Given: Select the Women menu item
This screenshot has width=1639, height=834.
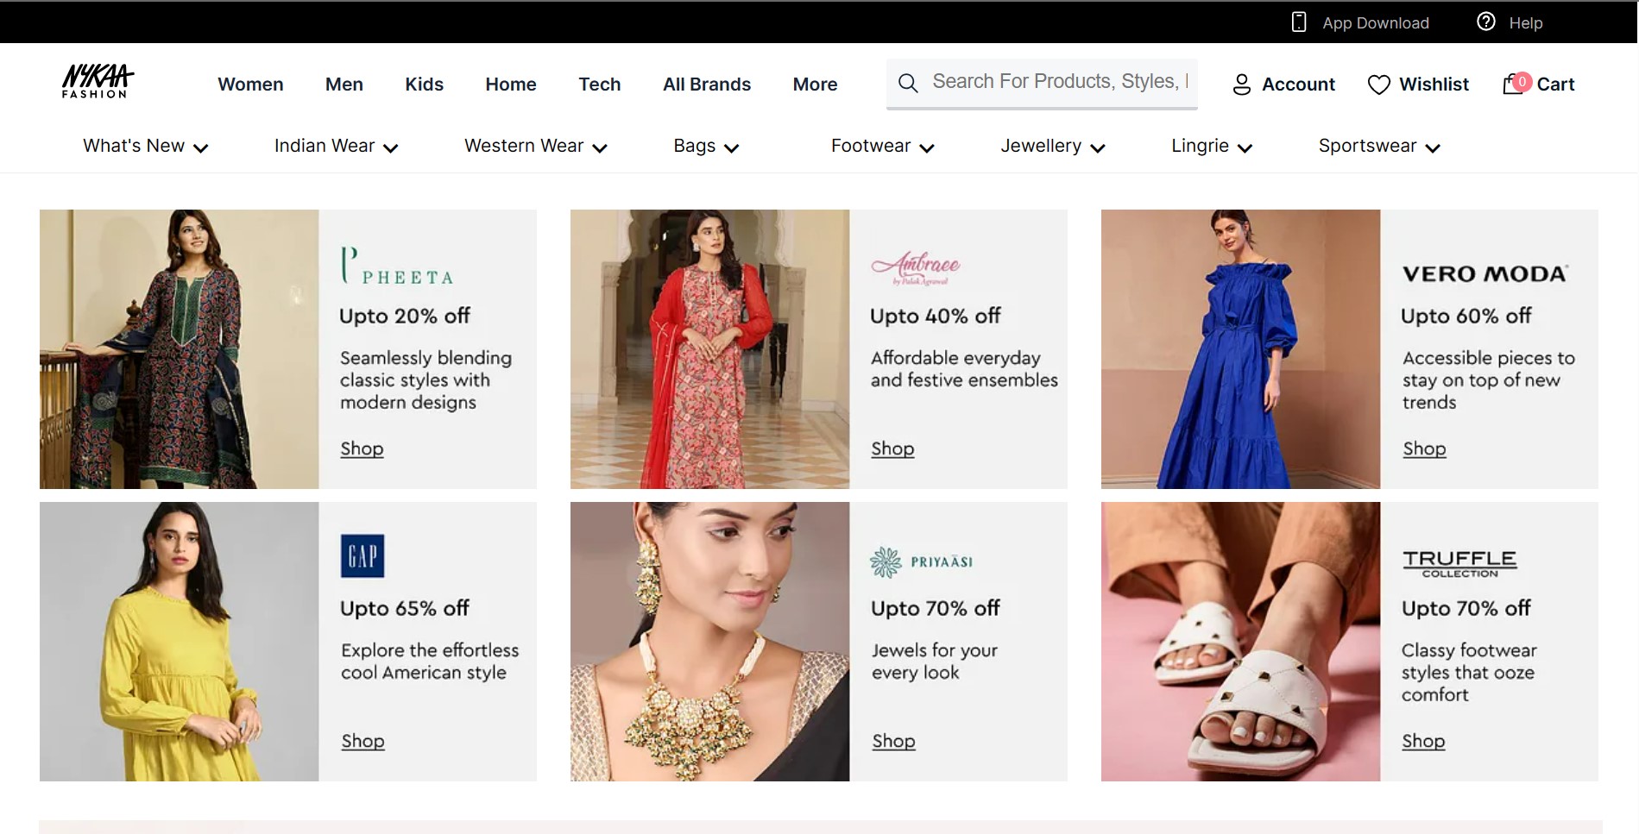Looking at the screenshot, I should (x=250, y=84).
